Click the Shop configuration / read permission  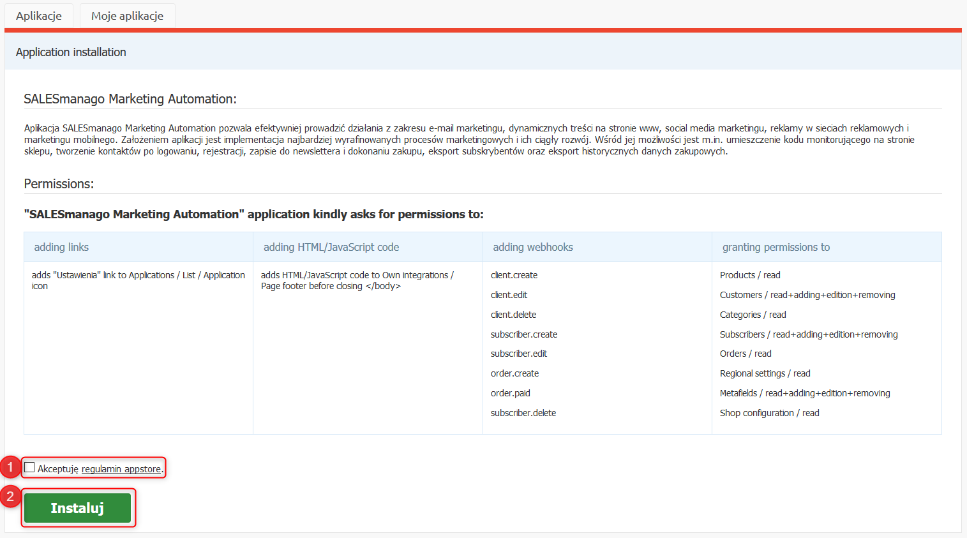coord(770,413)
